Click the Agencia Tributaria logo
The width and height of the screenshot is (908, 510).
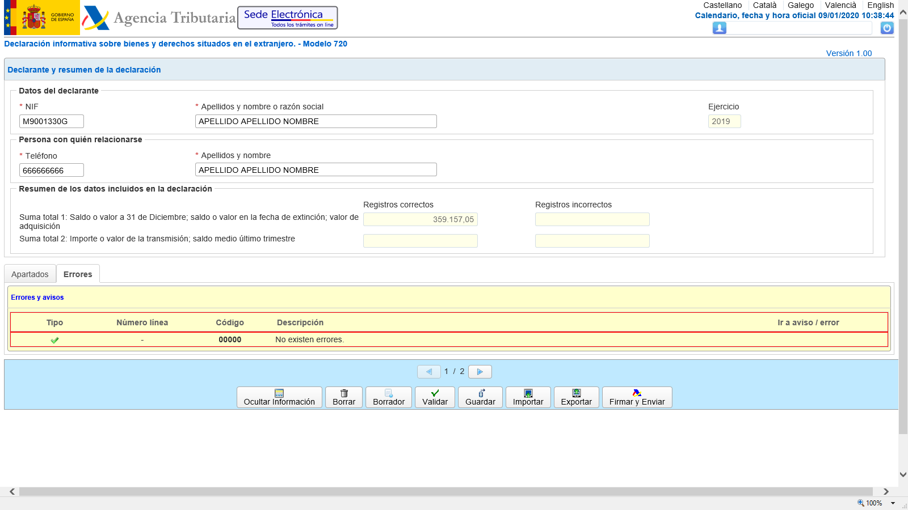pyautogui.click(x=159, y=18)
